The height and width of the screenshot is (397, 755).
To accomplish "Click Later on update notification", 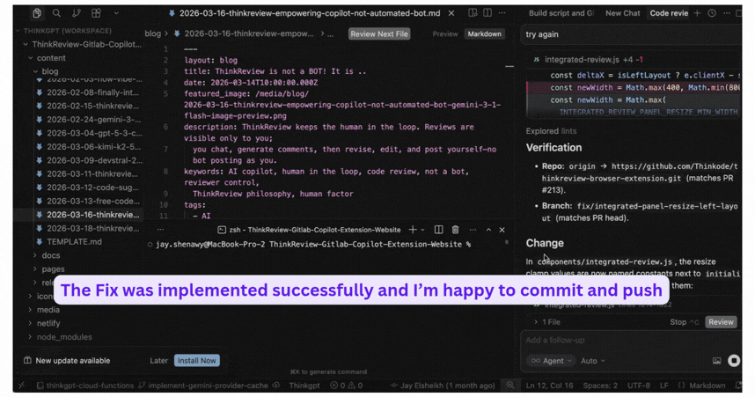I will point(158,360).
